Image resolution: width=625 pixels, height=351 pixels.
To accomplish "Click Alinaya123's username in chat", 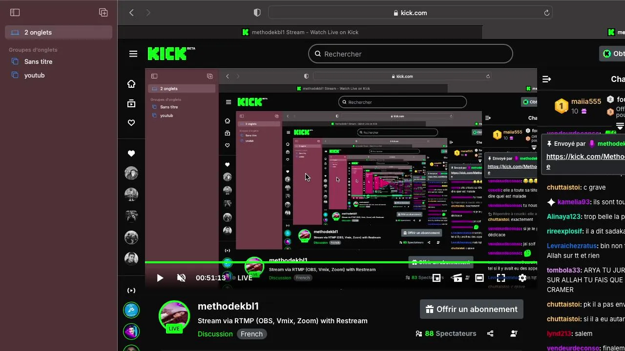I will click(x=564, y=216).
